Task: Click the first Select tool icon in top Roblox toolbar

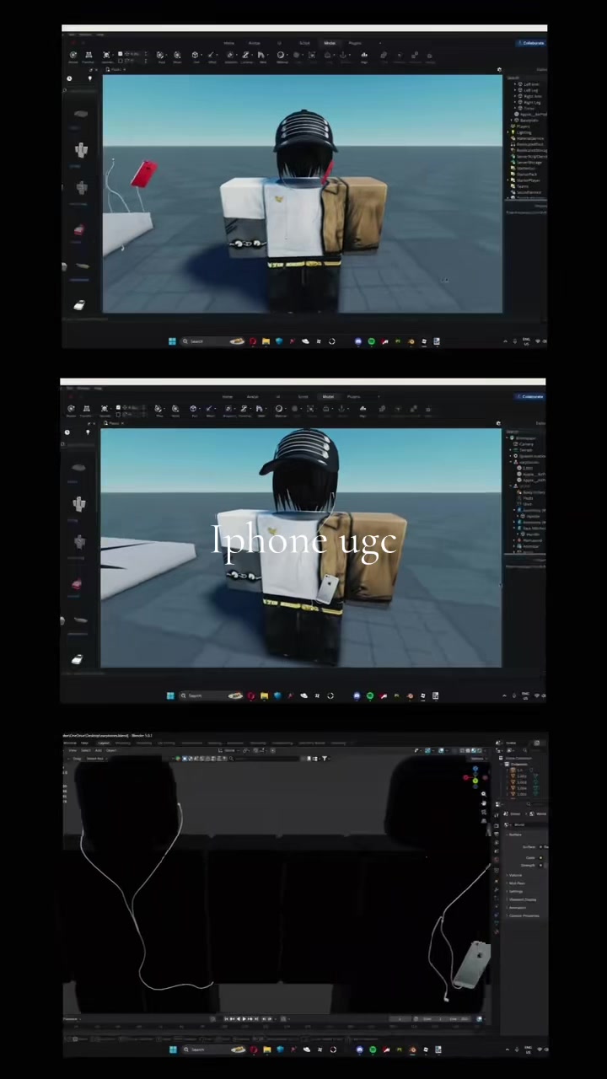Action: [73, 56]
